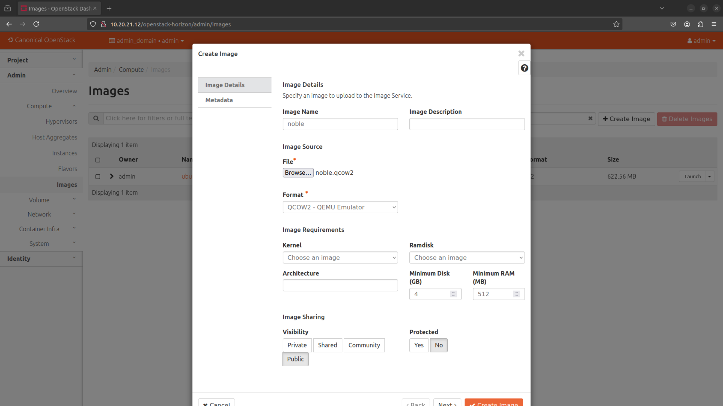723x406 pixels.
Task: Set visibility to Public
Action: pyautogui.click(x=296, y=359)
